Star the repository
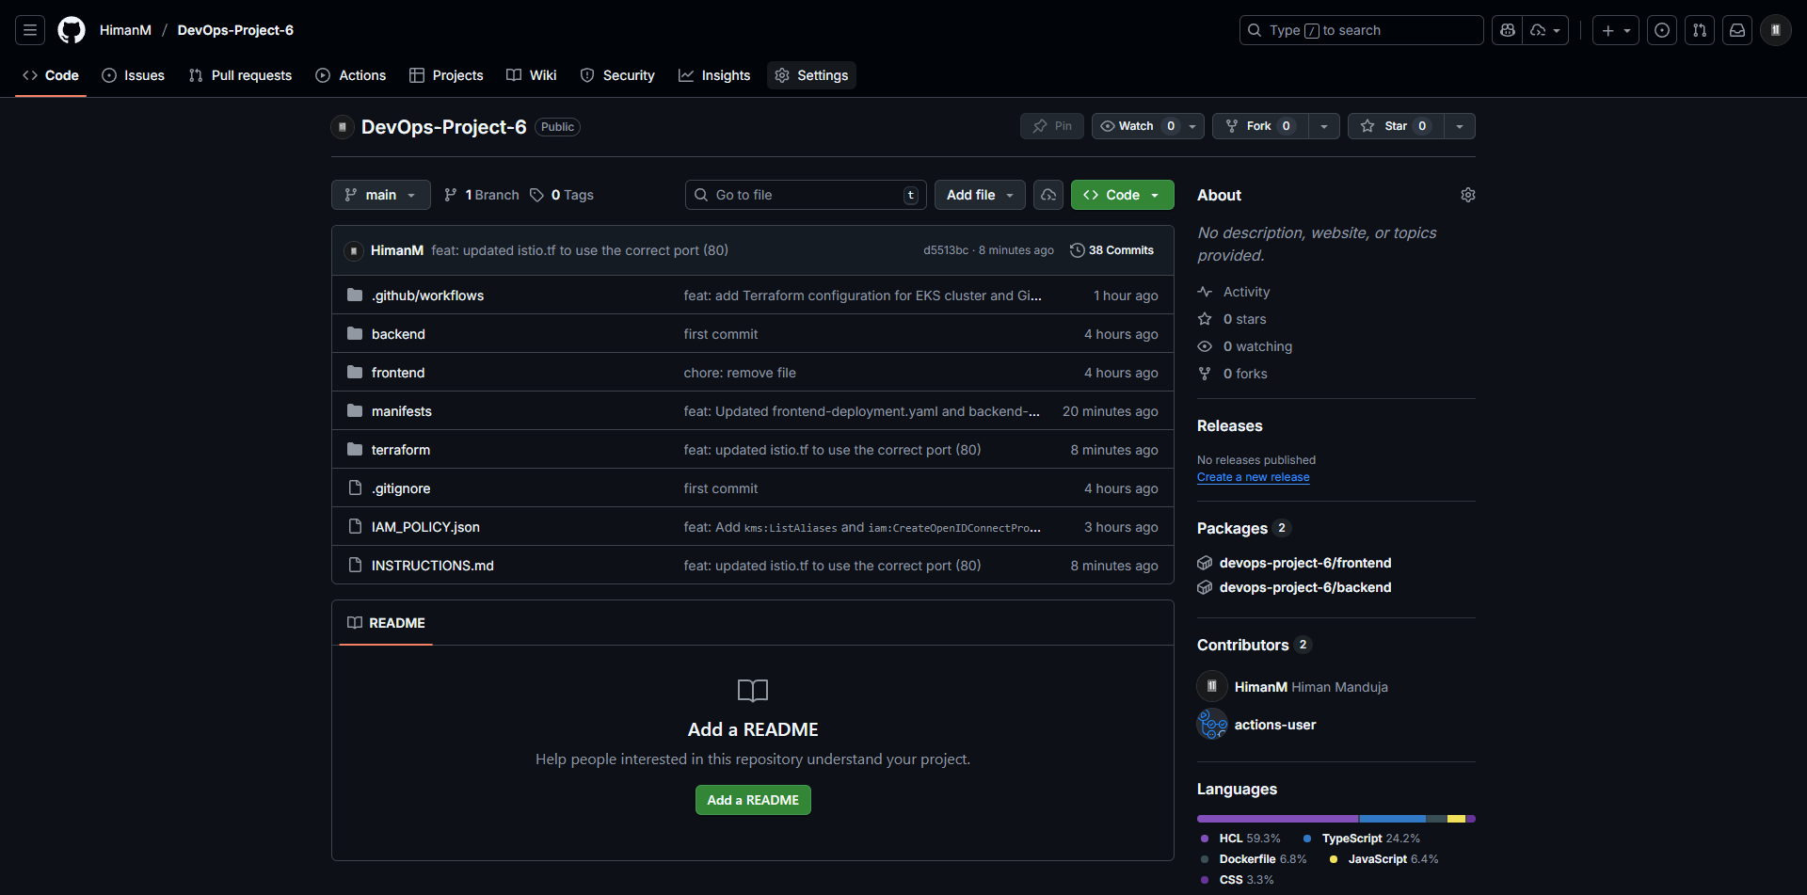The image size is (1807, 895). pyautogui.click(x=1392, y=125)
